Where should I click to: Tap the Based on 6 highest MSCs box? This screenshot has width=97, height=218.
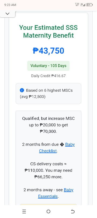click(x=48, y=94)
